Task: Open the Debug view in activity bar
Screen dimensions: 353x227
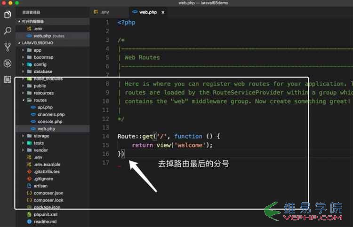Action: point(8,63)
